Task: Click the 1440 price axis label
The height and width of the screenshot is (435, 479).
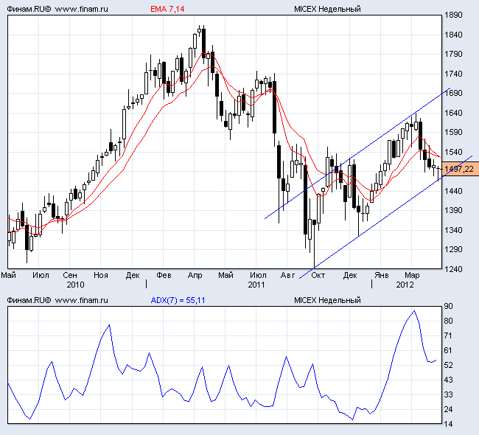Action: tap(453, 191)
